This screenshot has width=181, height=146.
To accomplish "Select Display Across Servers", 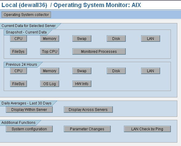I will pyautogui.click(x=88, y=109).
